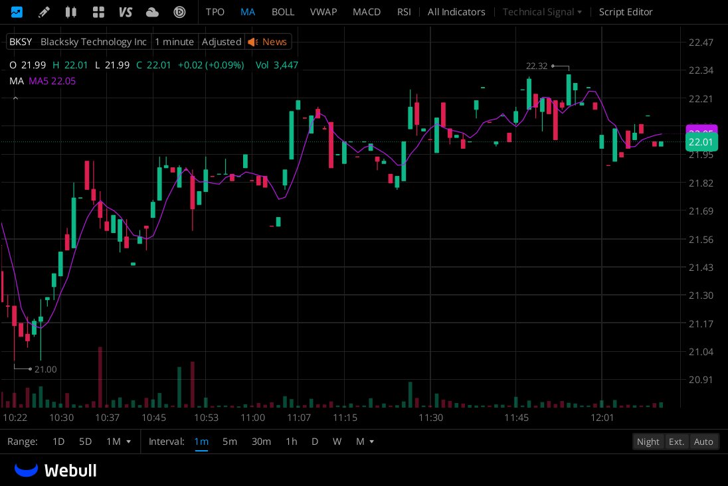Select the line chart type icon
728x486 pixels.
click(16, 11)
